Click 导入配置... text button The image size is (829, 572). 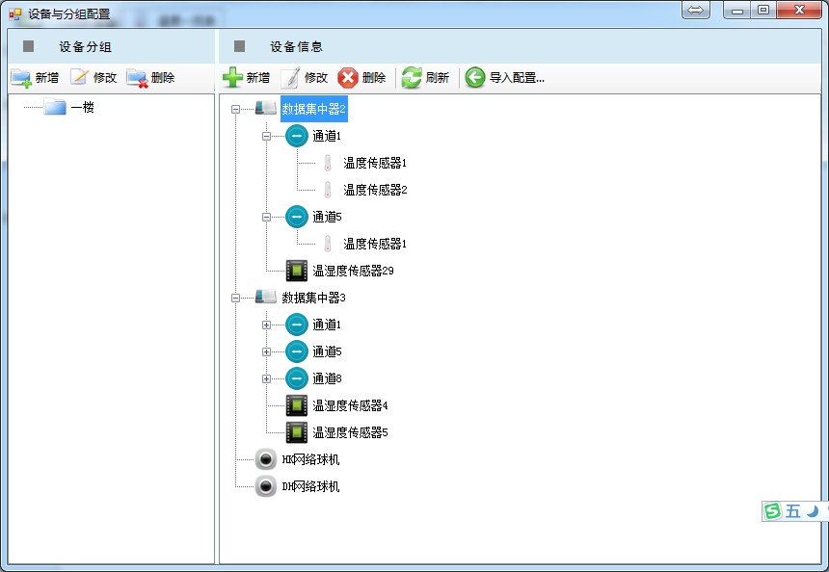(517, 78)
